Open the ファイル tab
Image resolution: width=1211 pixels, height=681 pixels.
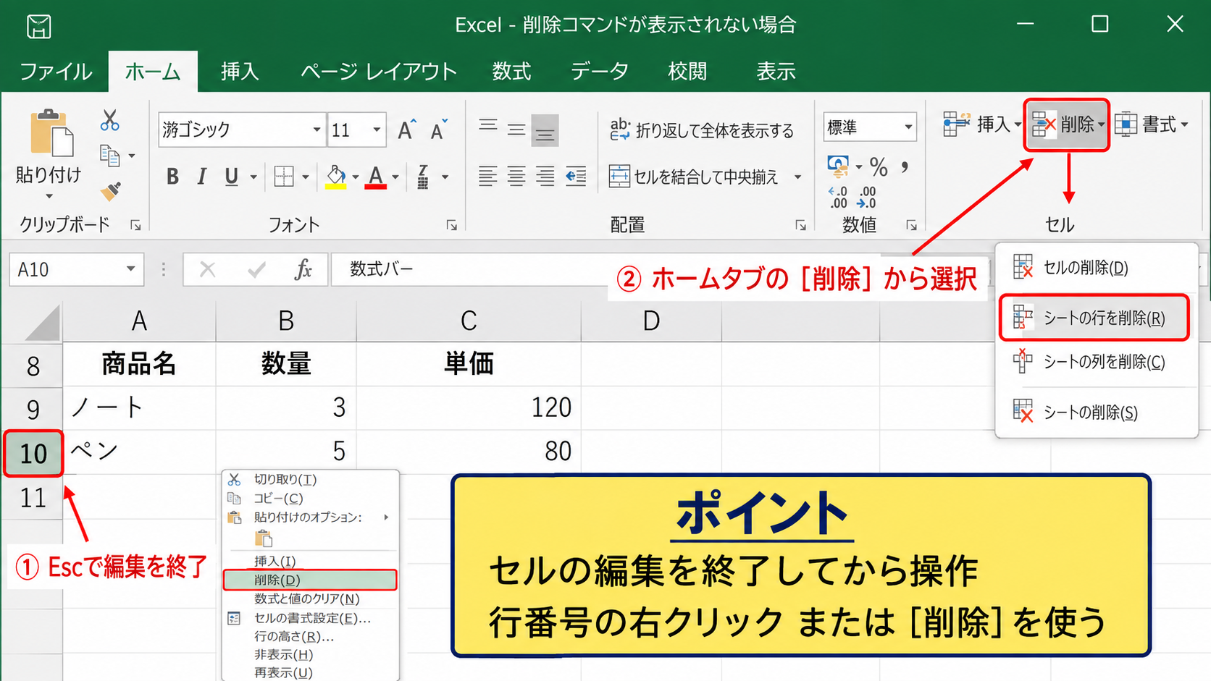[x=56, y=72]
